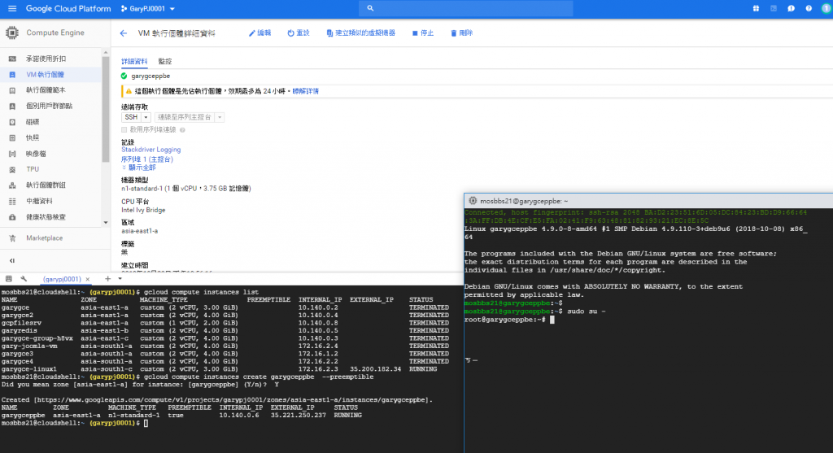Open the 序列埠 1 (主控台) link
The width and height of the screenshot is (833, 453).
click(x=147, y=159)
